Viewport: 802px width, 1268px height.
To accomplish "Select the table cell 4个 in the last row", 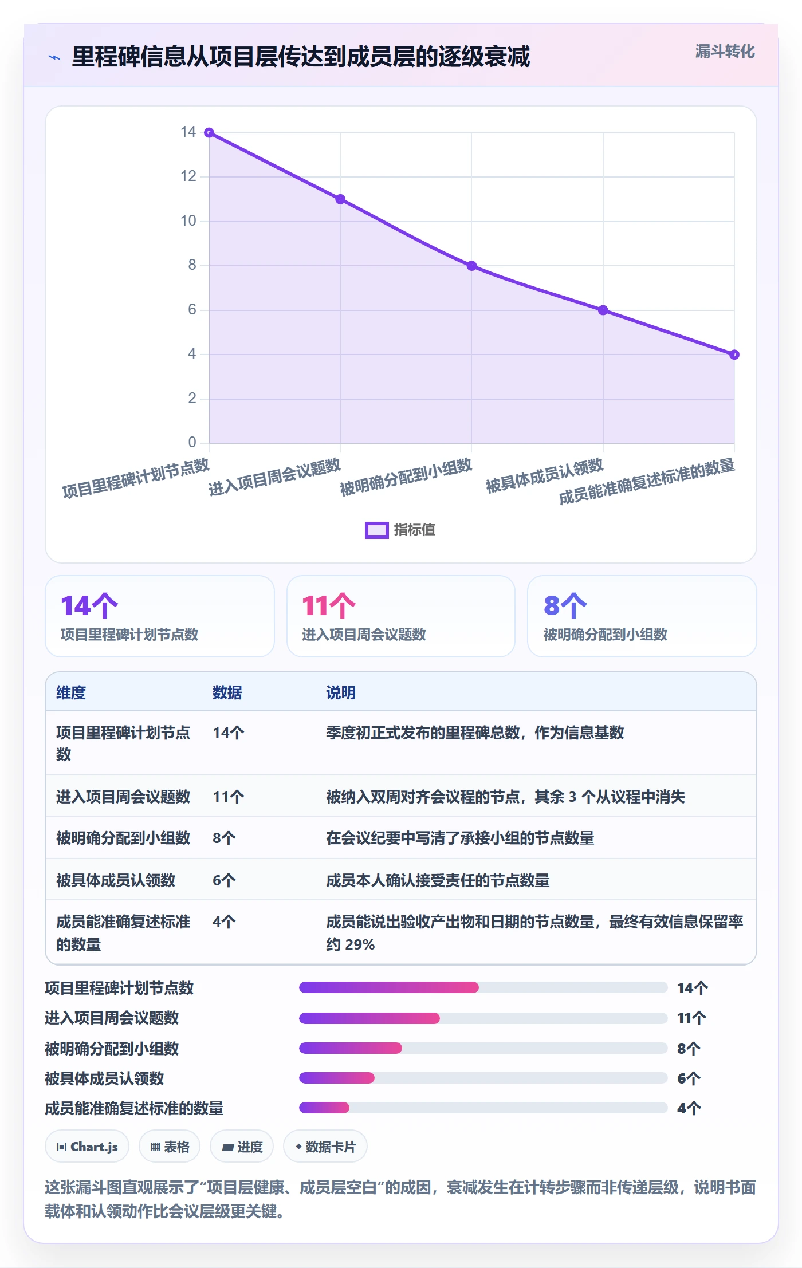I will [224, 922].
